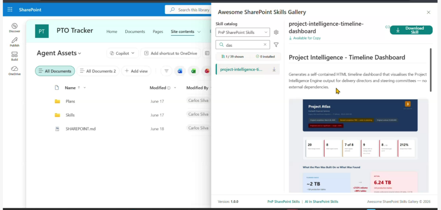Open the Skills folder
The width and height of the screenshot is (441, 210).
[x=70, y=115]
